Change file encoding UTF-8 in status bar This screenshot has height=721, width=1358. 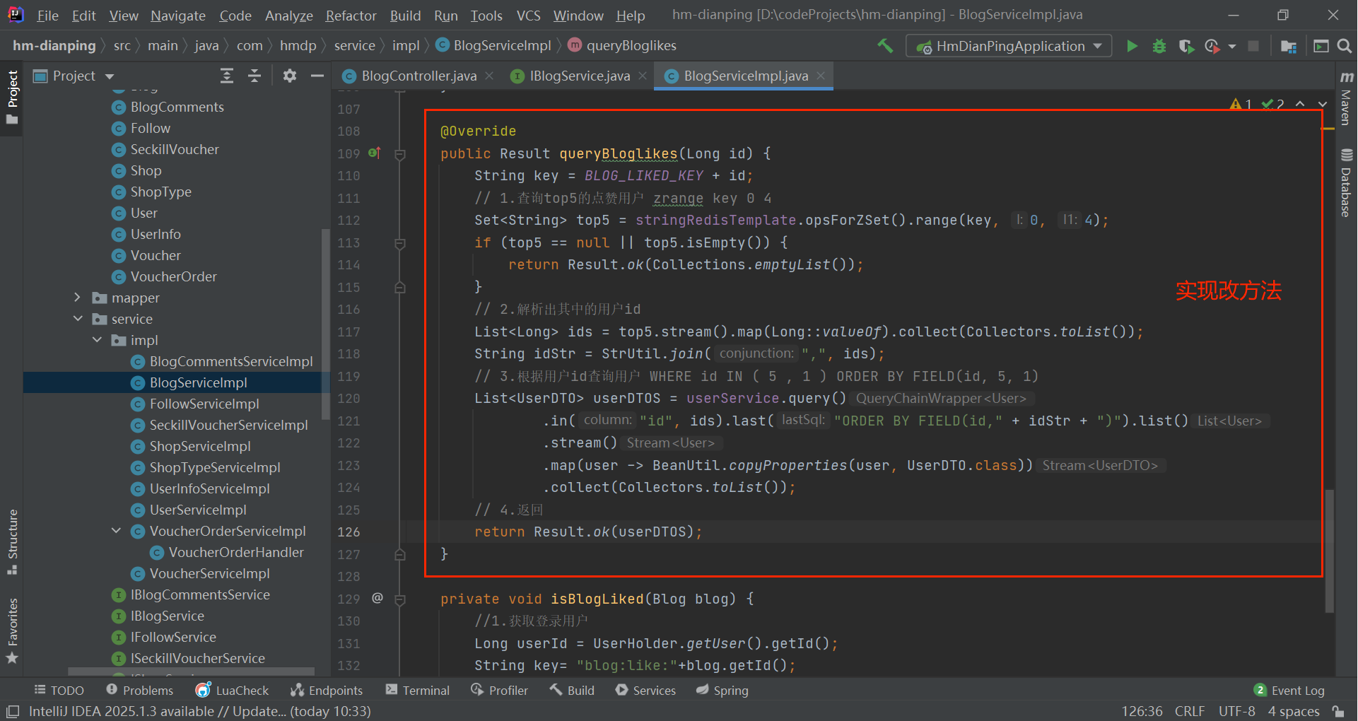click(1236, 711)
